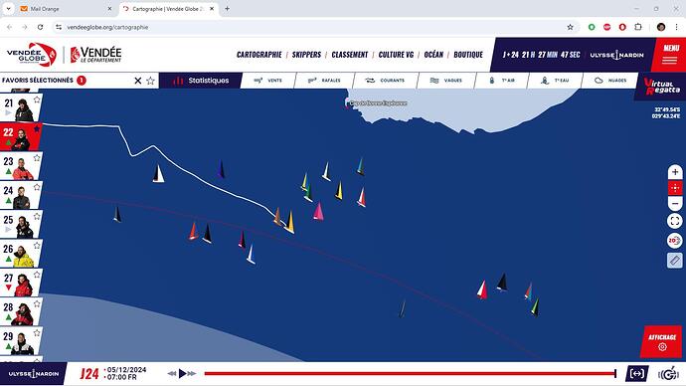Screen dimensions: 686x386
Task: Open a new browser tab
Action: coord(227,8)
